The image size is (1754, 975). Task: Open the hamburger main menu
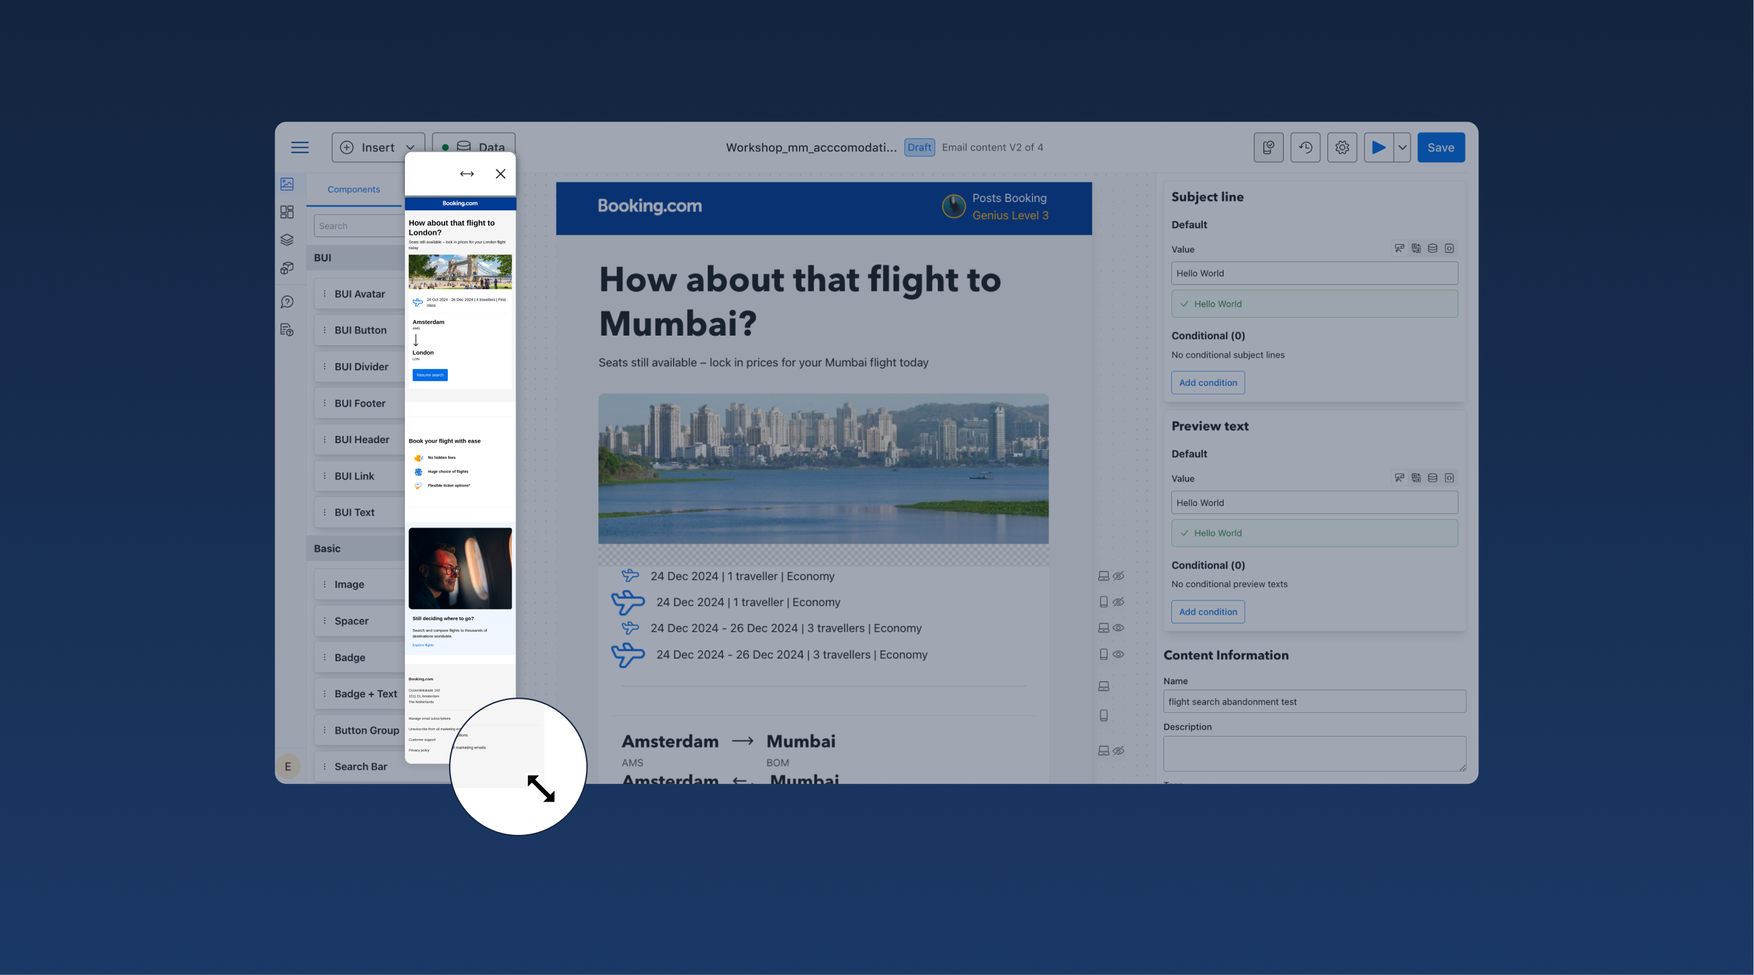(299, 147)
